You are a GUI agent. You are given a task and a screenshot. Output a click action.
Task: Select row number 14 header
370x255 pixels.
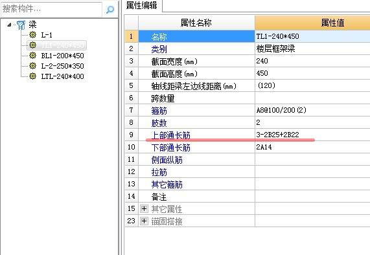132,196
